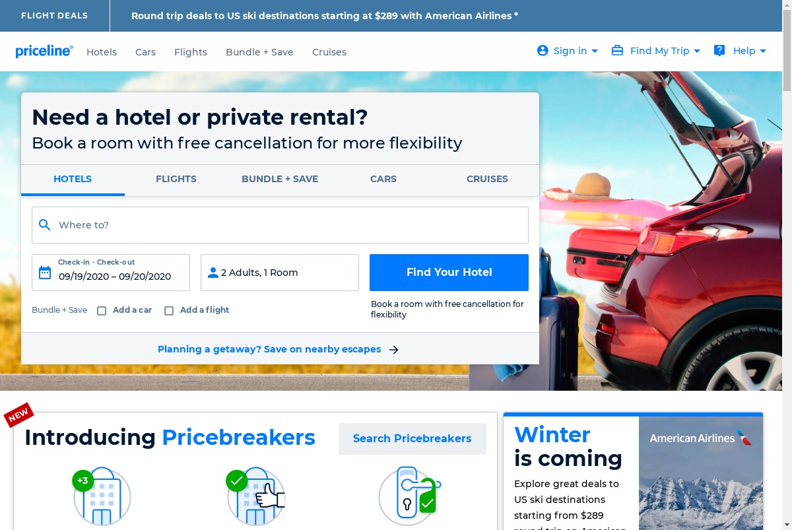Click the Search Pricebreakers button

412,439
